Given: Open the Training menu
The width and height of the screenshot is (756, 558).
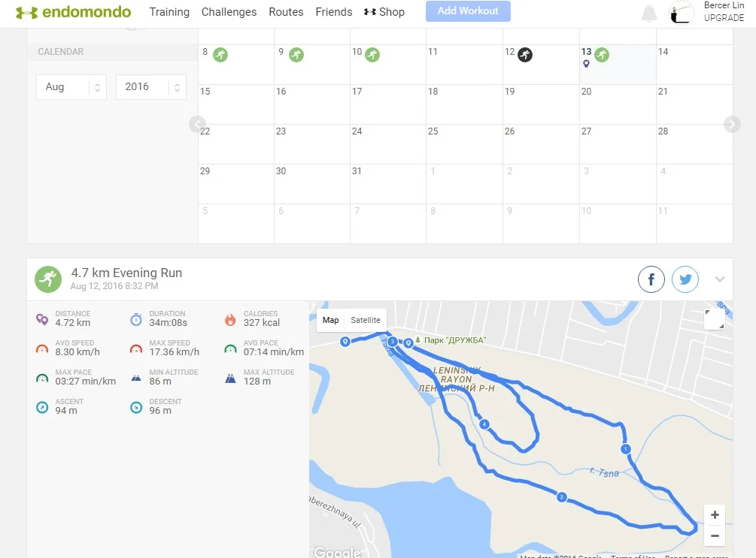Looking at the screenshot, I should click(x=169, y=12).
